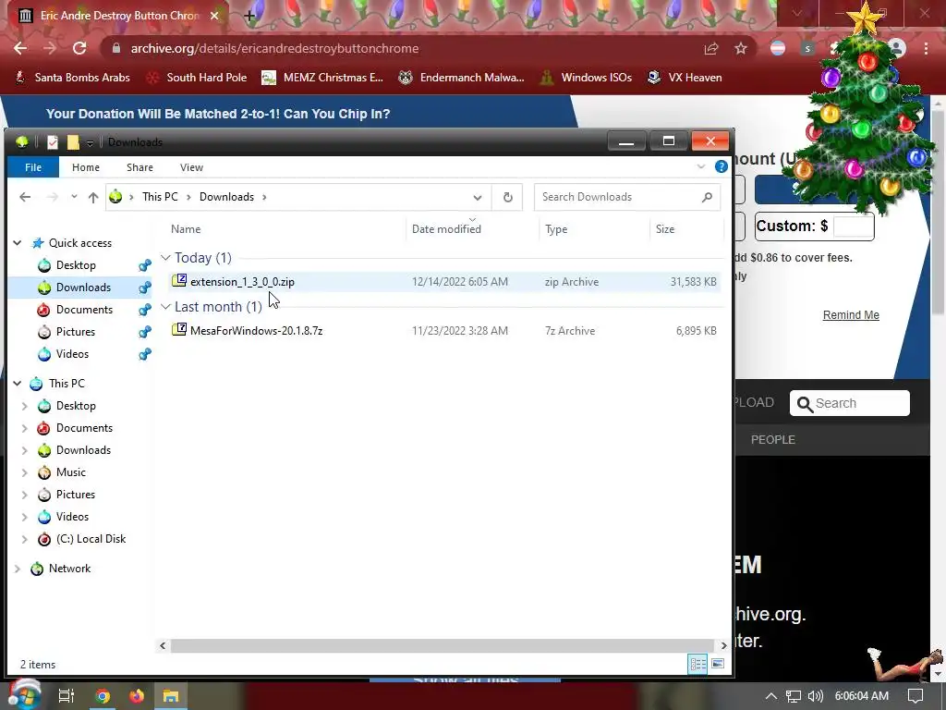Click the Custom donation amount field
This screenshot has height=710, width=946.
pyautogui.click(x=853, y=226)
